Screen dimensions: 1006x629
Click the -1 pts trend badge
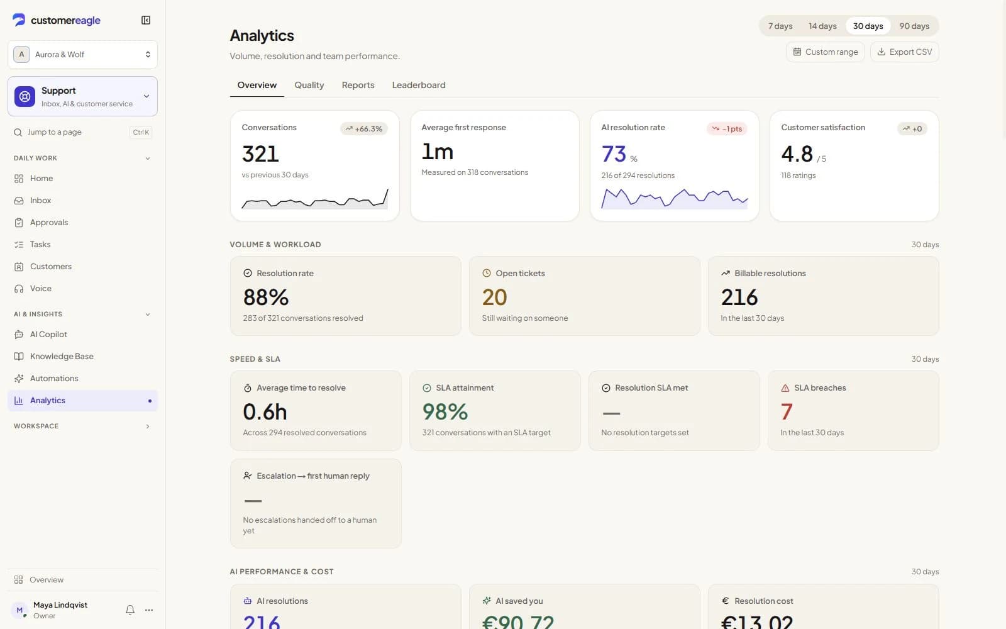click(x=727, y=129)
